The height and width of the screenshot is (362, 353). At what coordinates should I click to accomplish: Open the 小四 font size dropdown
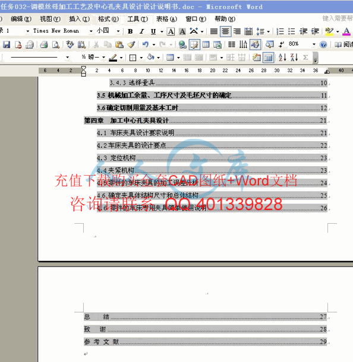[x=118, y=31]
